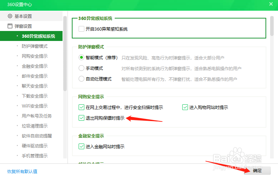278x177 pixels.
Task: Go to 硬件驱动提示 settings
Action: (x=35, y=146)
